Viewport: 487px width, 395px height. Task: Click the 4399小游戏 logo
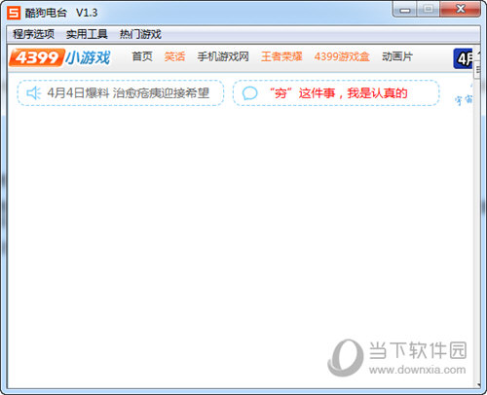tap(59, 57)
